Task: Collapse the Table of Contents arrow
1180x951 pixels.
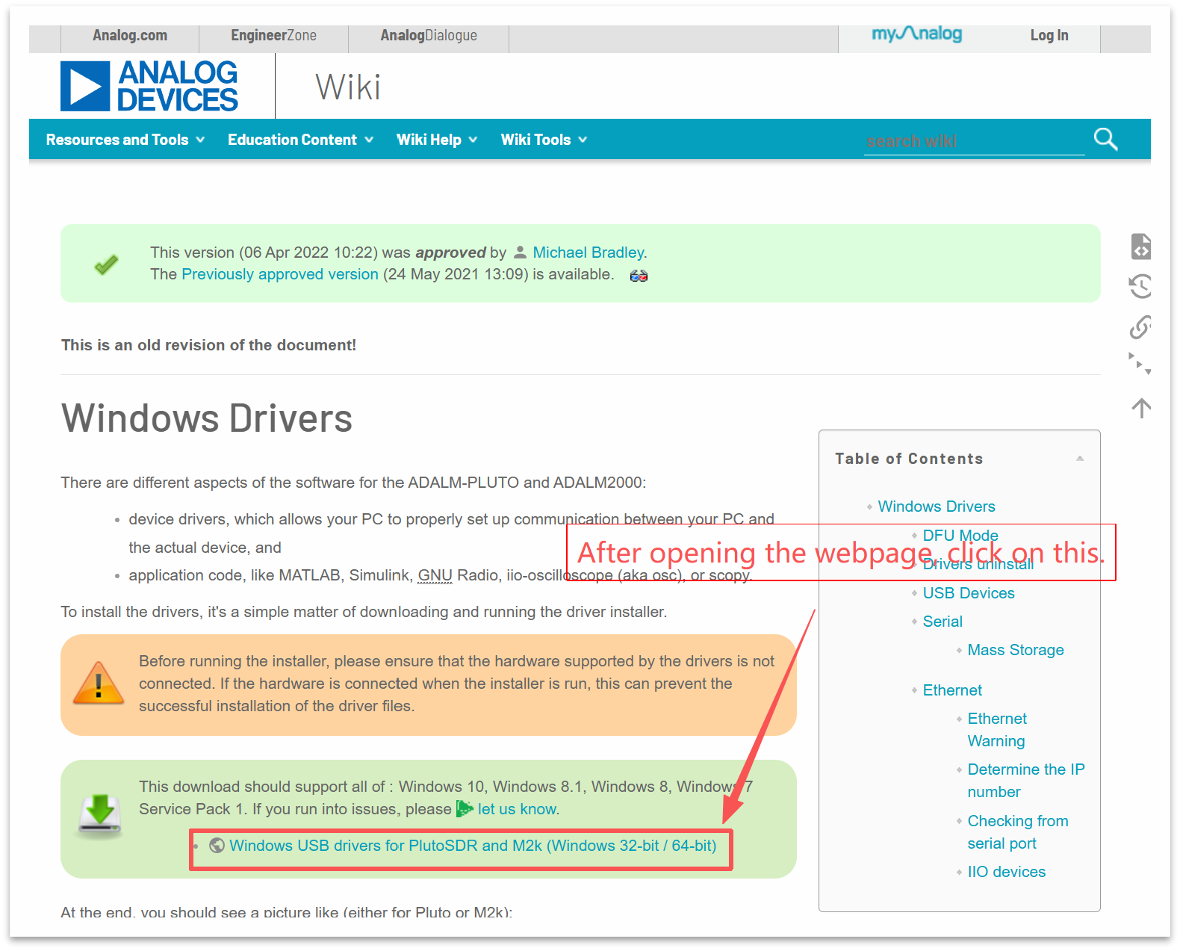Action: coord(1080,459)
